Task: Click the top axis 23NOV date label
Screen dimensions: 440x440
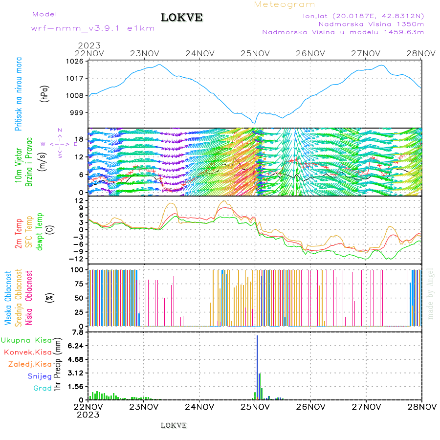Action: coord(145,53)
